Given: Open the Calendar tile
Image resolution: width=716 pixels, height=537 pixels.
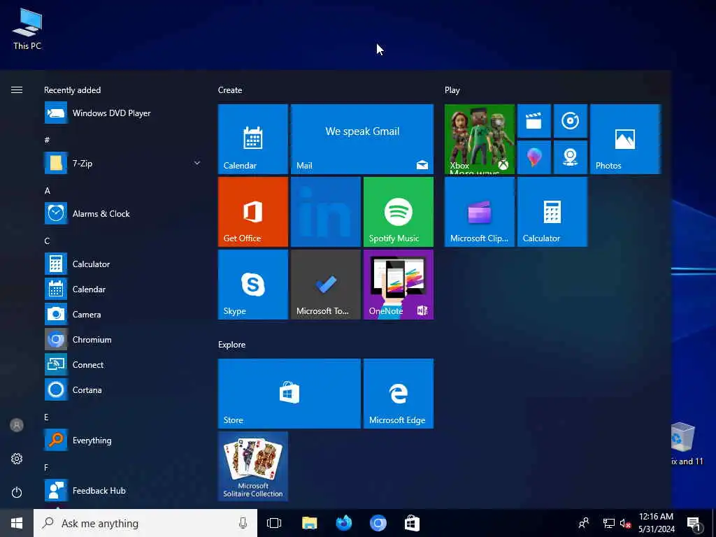Looking at the screenshot, I should coord(253,139).
